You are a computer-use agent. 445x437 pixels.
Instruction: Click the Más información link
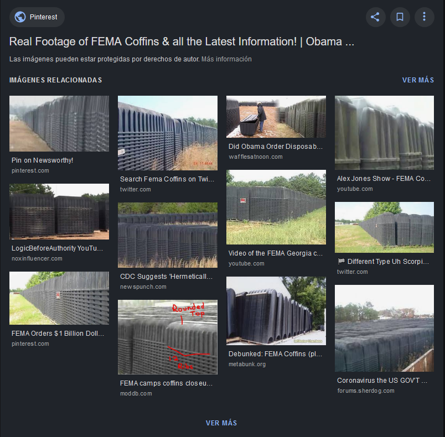[226, 59]
